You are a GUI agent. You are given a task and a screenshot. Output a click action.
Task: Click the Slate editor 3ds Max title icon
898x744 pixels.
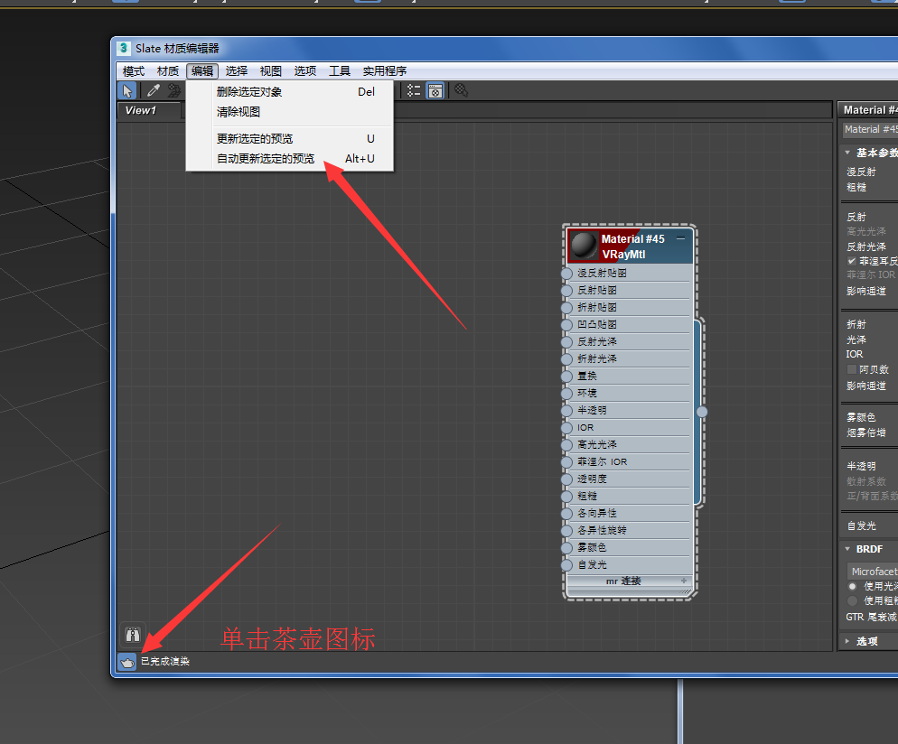pyautogui.click(x=123, y=48)
